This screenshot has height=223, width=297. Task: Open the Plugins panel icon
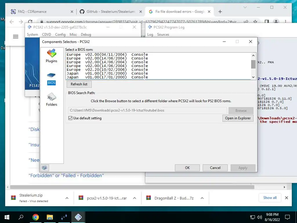click(x=52, y=53)
